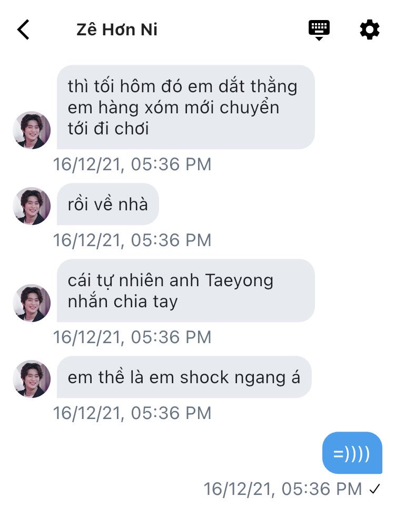Tap the back arrow icon
This screenshot has height=506, width=395.
(23, 30)
